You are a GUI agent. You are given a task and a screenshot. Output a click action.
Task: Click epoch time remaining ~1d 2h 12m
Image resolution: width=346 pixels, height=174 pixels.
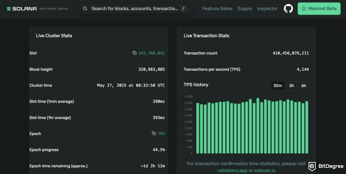(x=153, y=166)
